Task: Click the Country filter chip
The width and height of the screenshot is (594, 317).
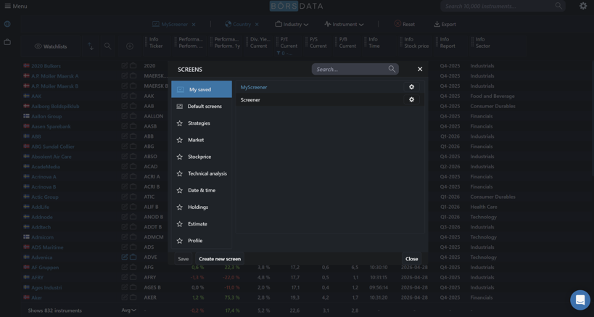Action: pos(238,24)
